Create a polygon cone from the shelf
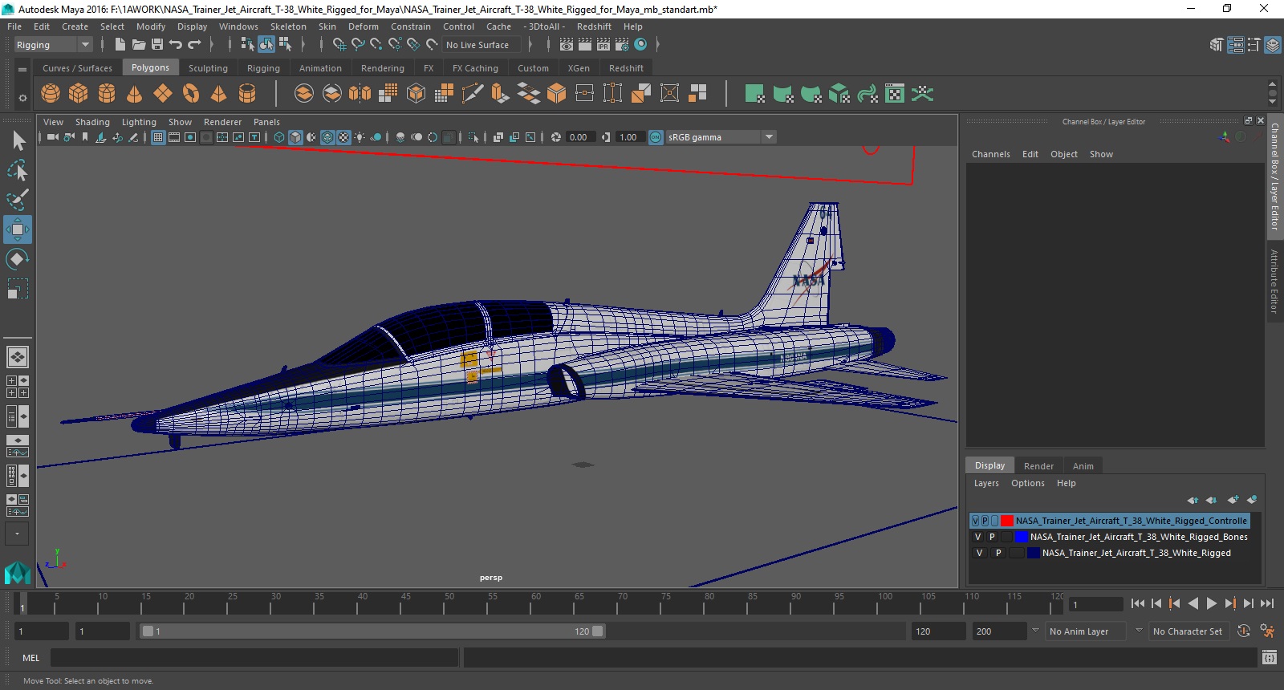This screenshot has width=1284, height=690. [x=135, y=94]
